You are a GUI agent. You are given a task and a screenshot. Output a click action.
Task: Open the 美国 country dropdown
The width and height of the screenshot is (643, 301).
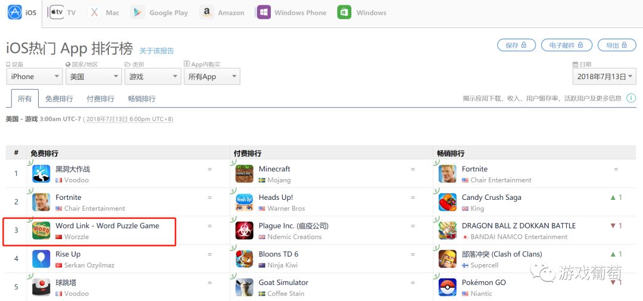[x=93, y=77]
